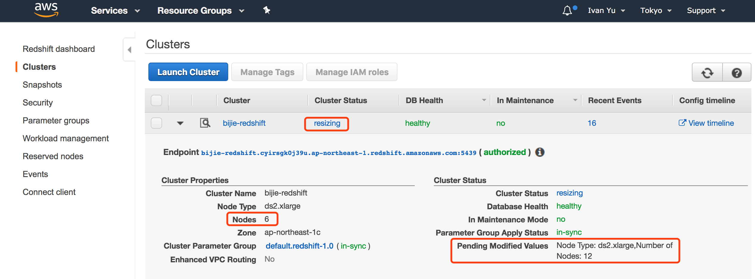Open Snapshots in the sidebar

pos(42,85)
